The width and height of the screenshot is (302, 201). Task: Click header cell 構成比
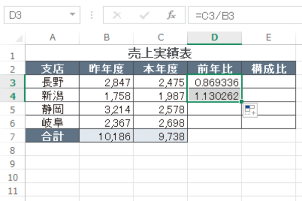tap(269, 68)
